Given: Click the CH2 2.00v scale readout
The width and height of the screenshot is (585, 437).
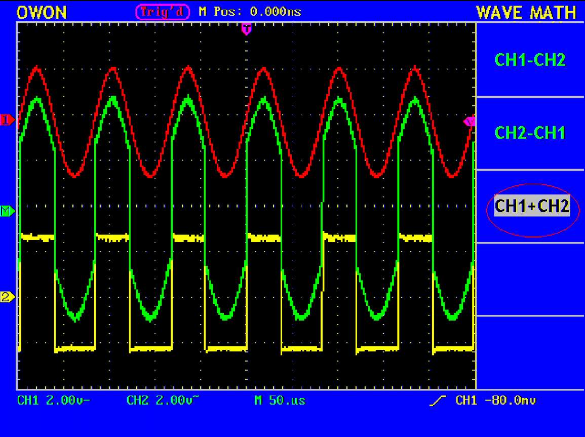Looking at the screenshot, I should coord(163,401).
